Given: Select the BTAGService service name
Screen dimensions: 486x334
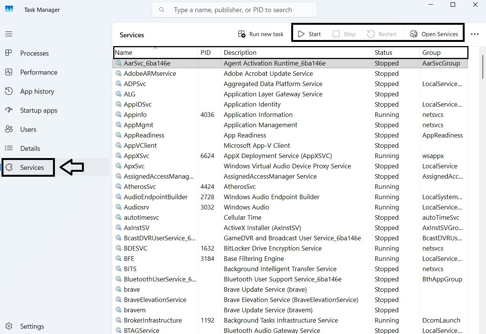Looking at the screenshot, I should tap(141, 331).
